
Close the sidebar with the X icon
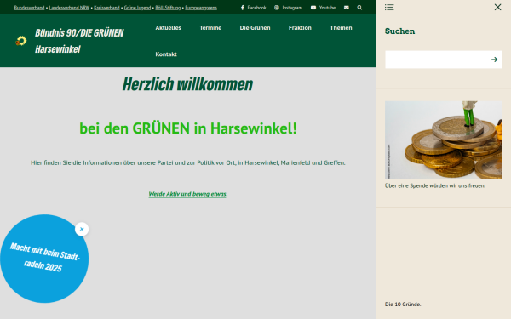(497, 7)
